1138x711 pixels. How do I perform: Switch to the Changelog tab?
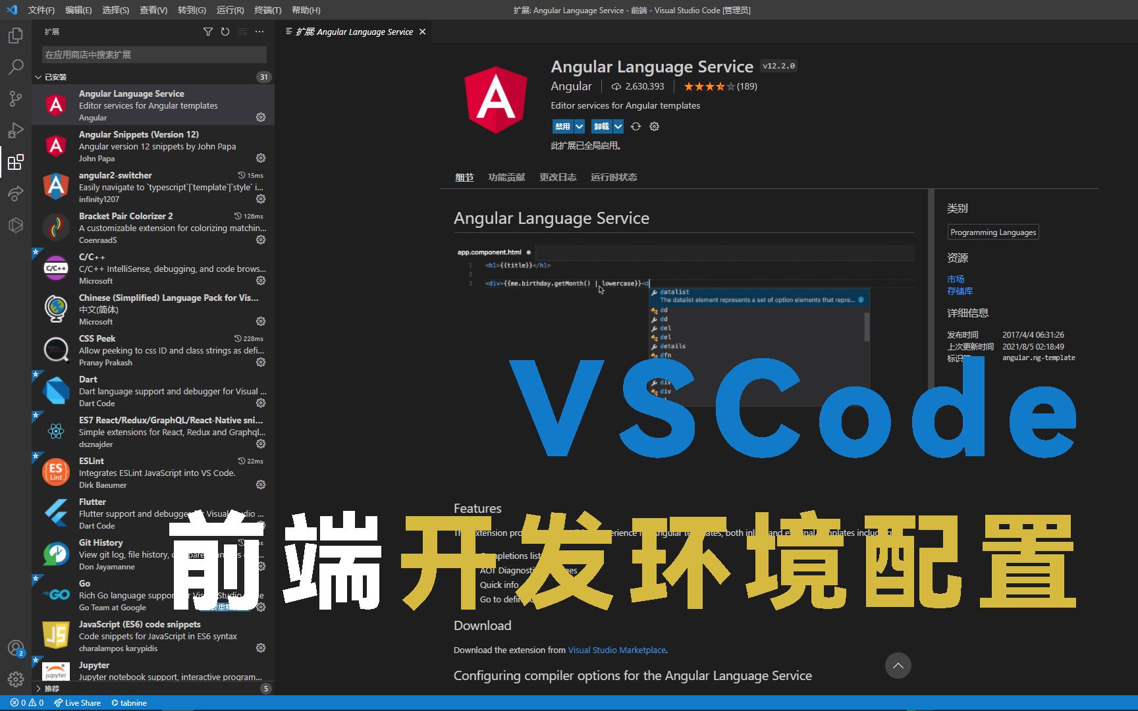tap(558, 177)
